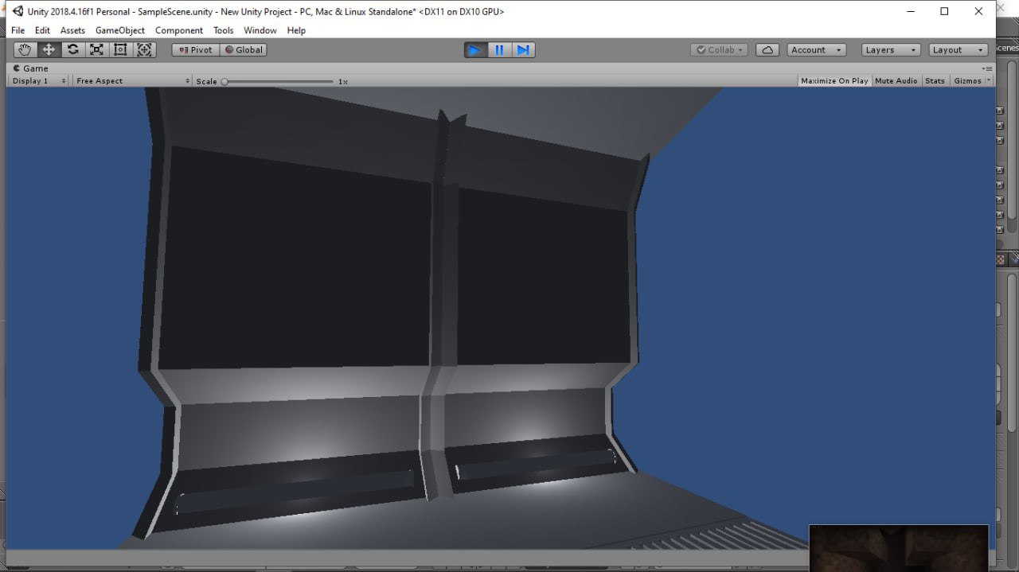Toggle Mute Audio in Game view
The width and height of the screenshot is (1019, 572).
click(896, 80)
